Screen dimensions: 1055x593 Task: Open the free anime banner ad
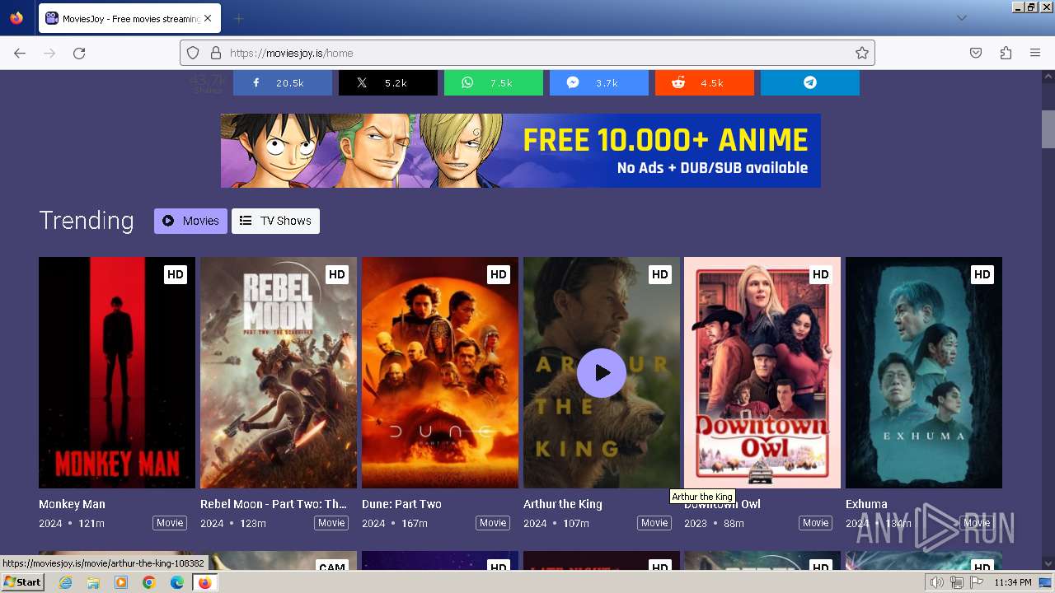coord(520,151)
